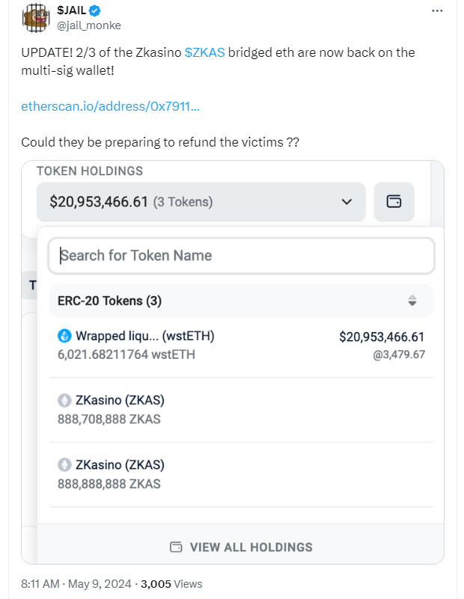Click the wallet icon beside token holdings
The height and width of the screenshot is (599, 464).
(x=394, y=202)
